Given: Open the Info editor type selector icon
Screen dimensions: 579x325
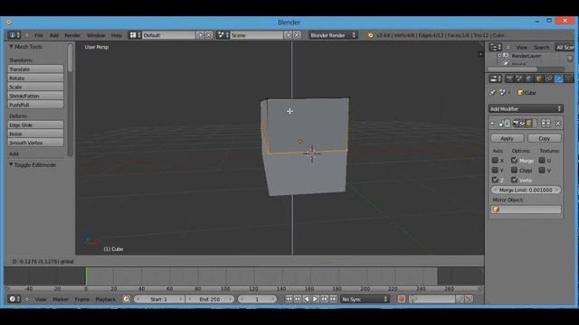Looking at the screenshot, I should point(14,35).
